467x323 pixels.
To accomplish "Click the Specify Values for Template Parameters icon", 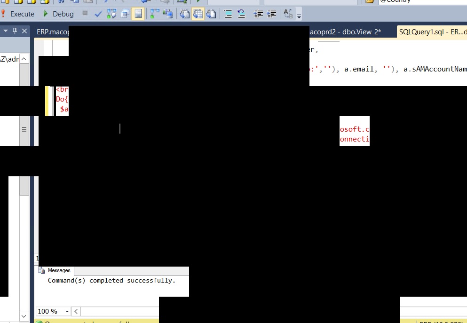I will [x=288, y=14].
